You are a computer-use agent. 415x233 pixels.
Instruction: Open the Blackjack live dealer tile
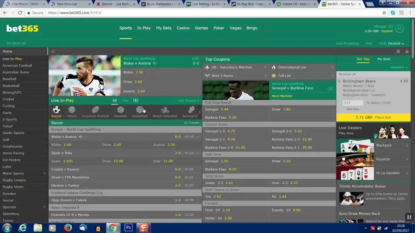click(x=373, y=146)
